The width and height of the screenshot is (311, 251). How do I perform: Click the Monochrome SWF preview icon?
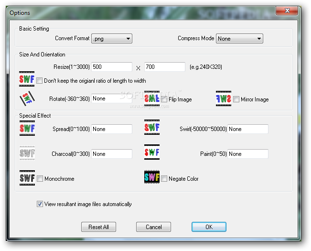(27, 178)
